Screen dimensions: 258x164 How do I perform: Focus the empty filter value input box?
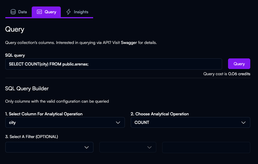click(x=206, y=147)
